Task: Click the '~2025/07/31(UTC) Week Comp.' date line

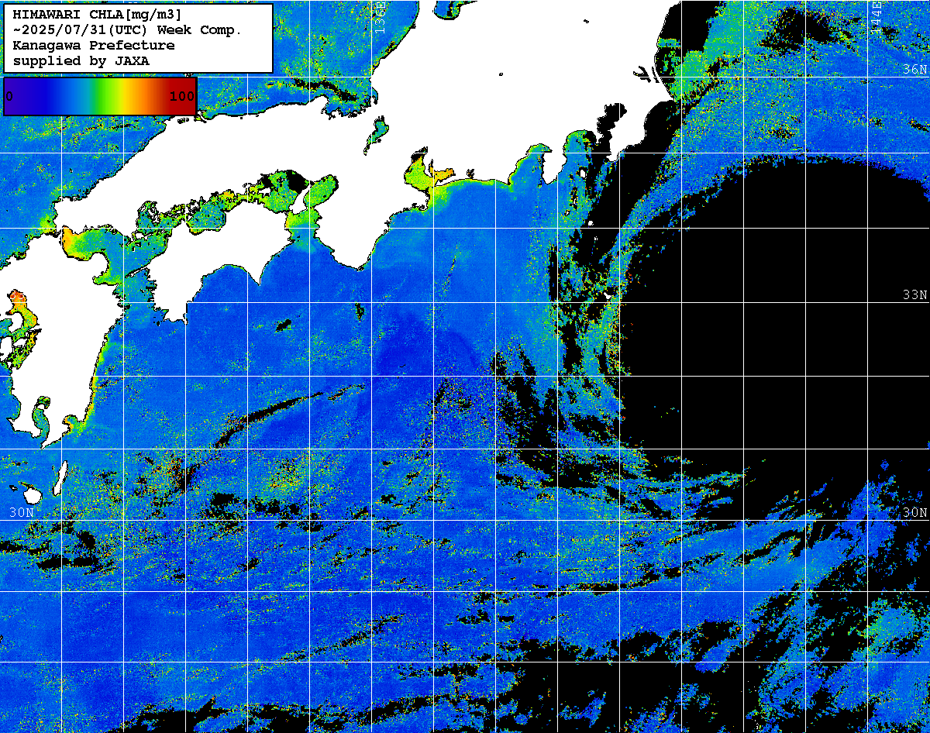Action: click(128, 30)
